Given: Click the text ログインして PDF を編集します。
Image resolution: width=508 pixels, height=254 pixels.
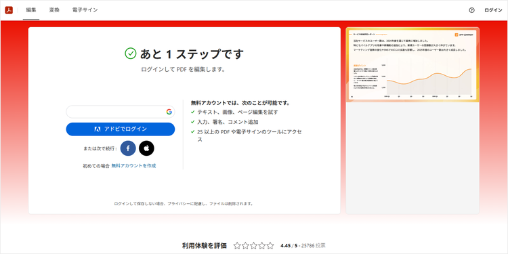Looking at the screenshot, I should click(x=183, y=69).
